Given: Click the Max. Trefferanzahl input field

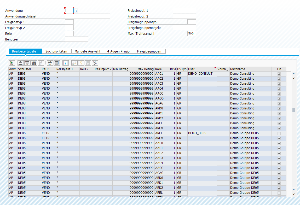Looking at the screenshot, I should [192, 33].
